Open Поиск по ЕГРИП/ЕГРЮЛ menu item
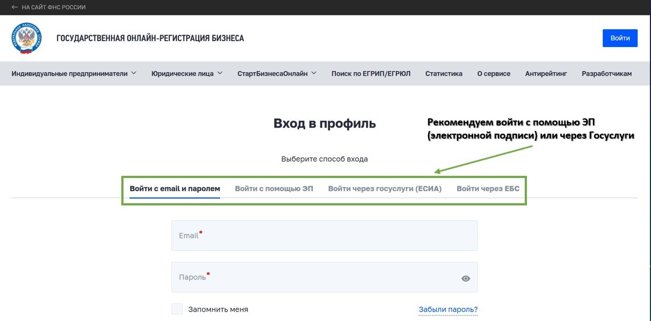The height and width of the screenshot is (321, 651). coord(371,74)
